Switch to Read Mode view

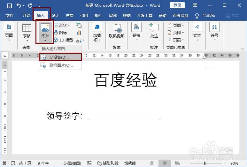(x=152, y=163)
